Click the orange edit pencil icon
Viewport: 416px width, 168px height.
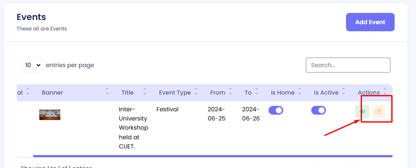[378, 111]
